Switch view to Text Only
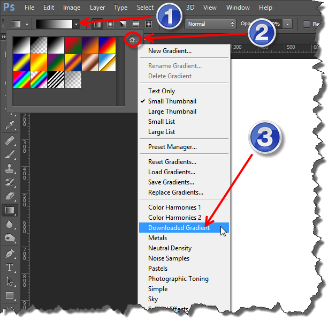 point(161,91)
